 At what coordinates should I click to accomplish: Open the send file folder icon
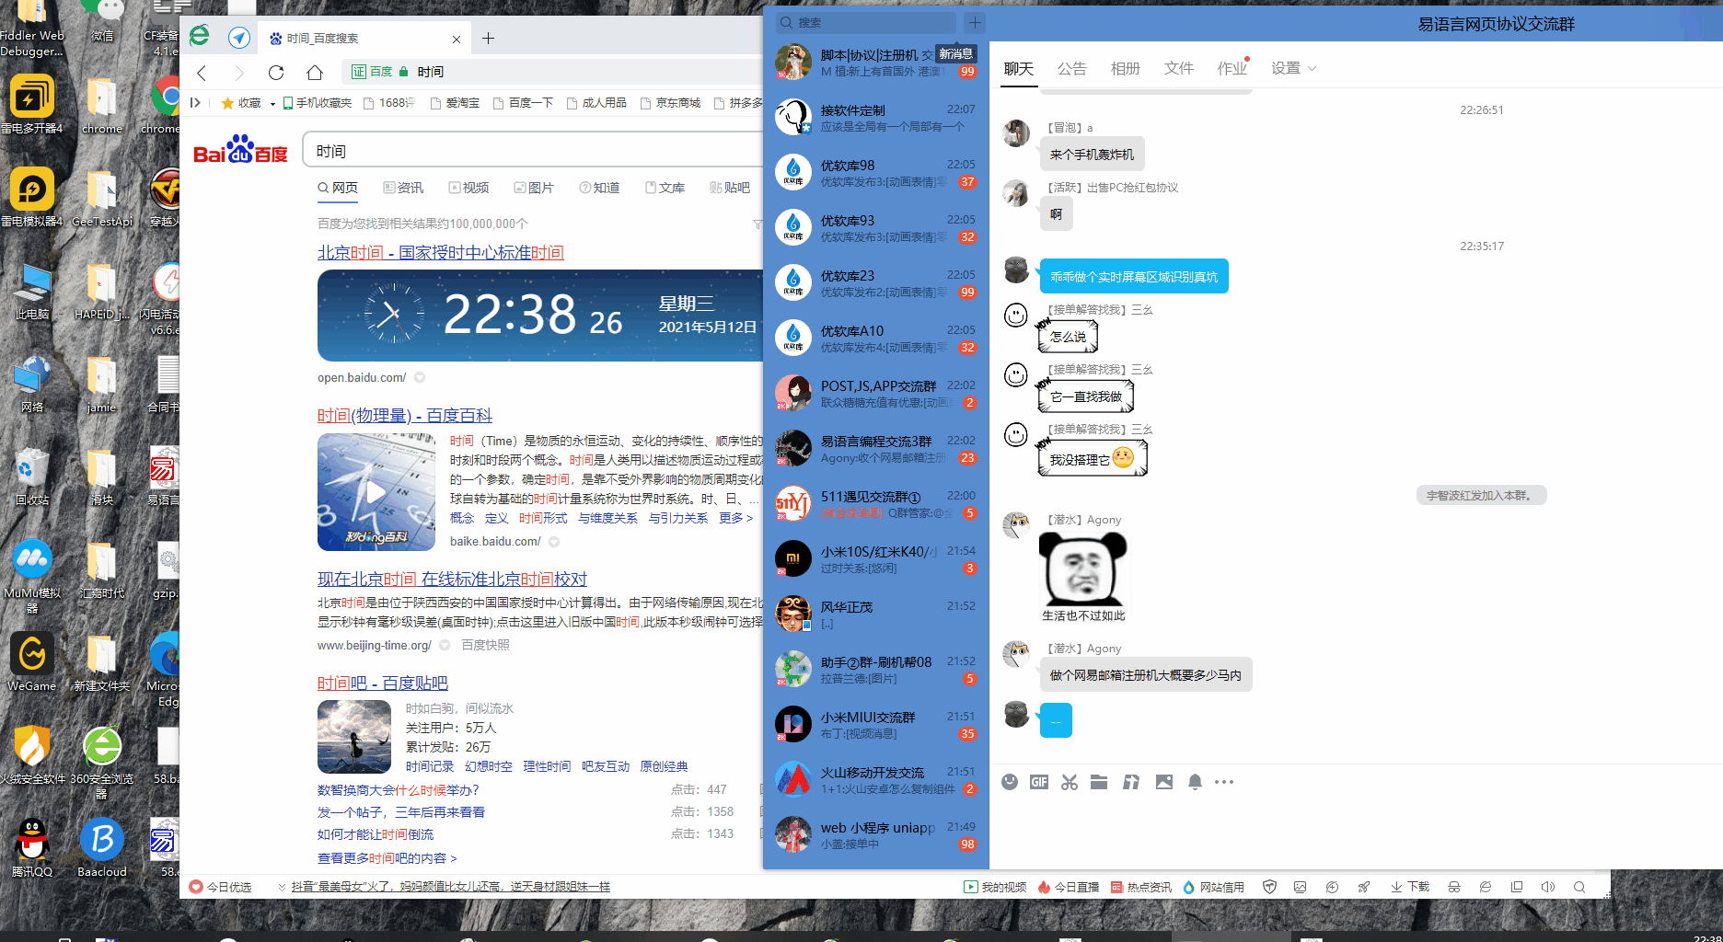pyautogui.click(x=1099, y=782)
